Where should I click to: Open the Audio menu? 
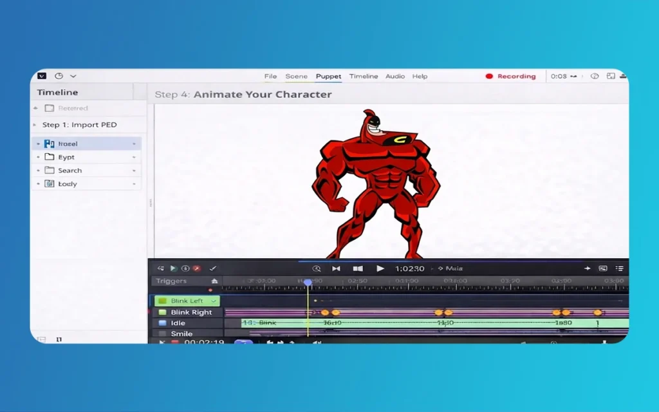395,76
